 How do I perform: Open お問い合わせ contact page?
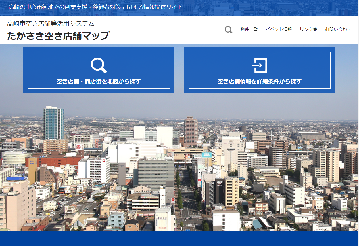click(338, 29)
